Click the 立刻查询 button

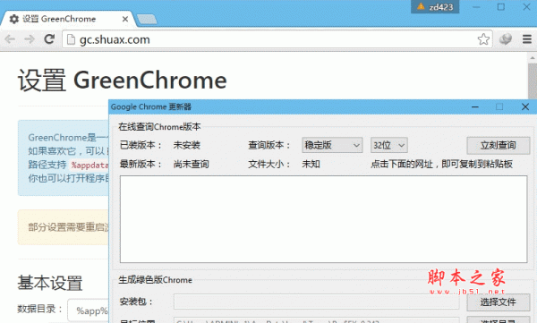click(498, 145)
